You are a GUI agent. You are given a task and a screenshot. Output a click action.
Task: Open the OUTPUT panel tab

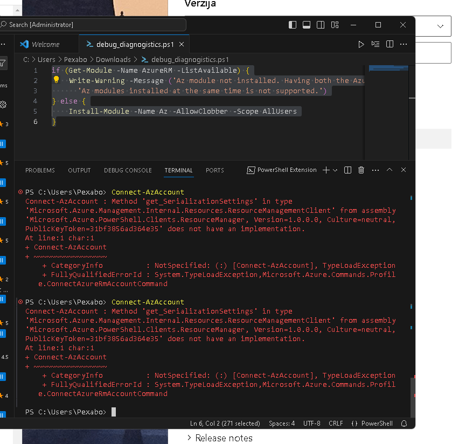pos(79,170)
